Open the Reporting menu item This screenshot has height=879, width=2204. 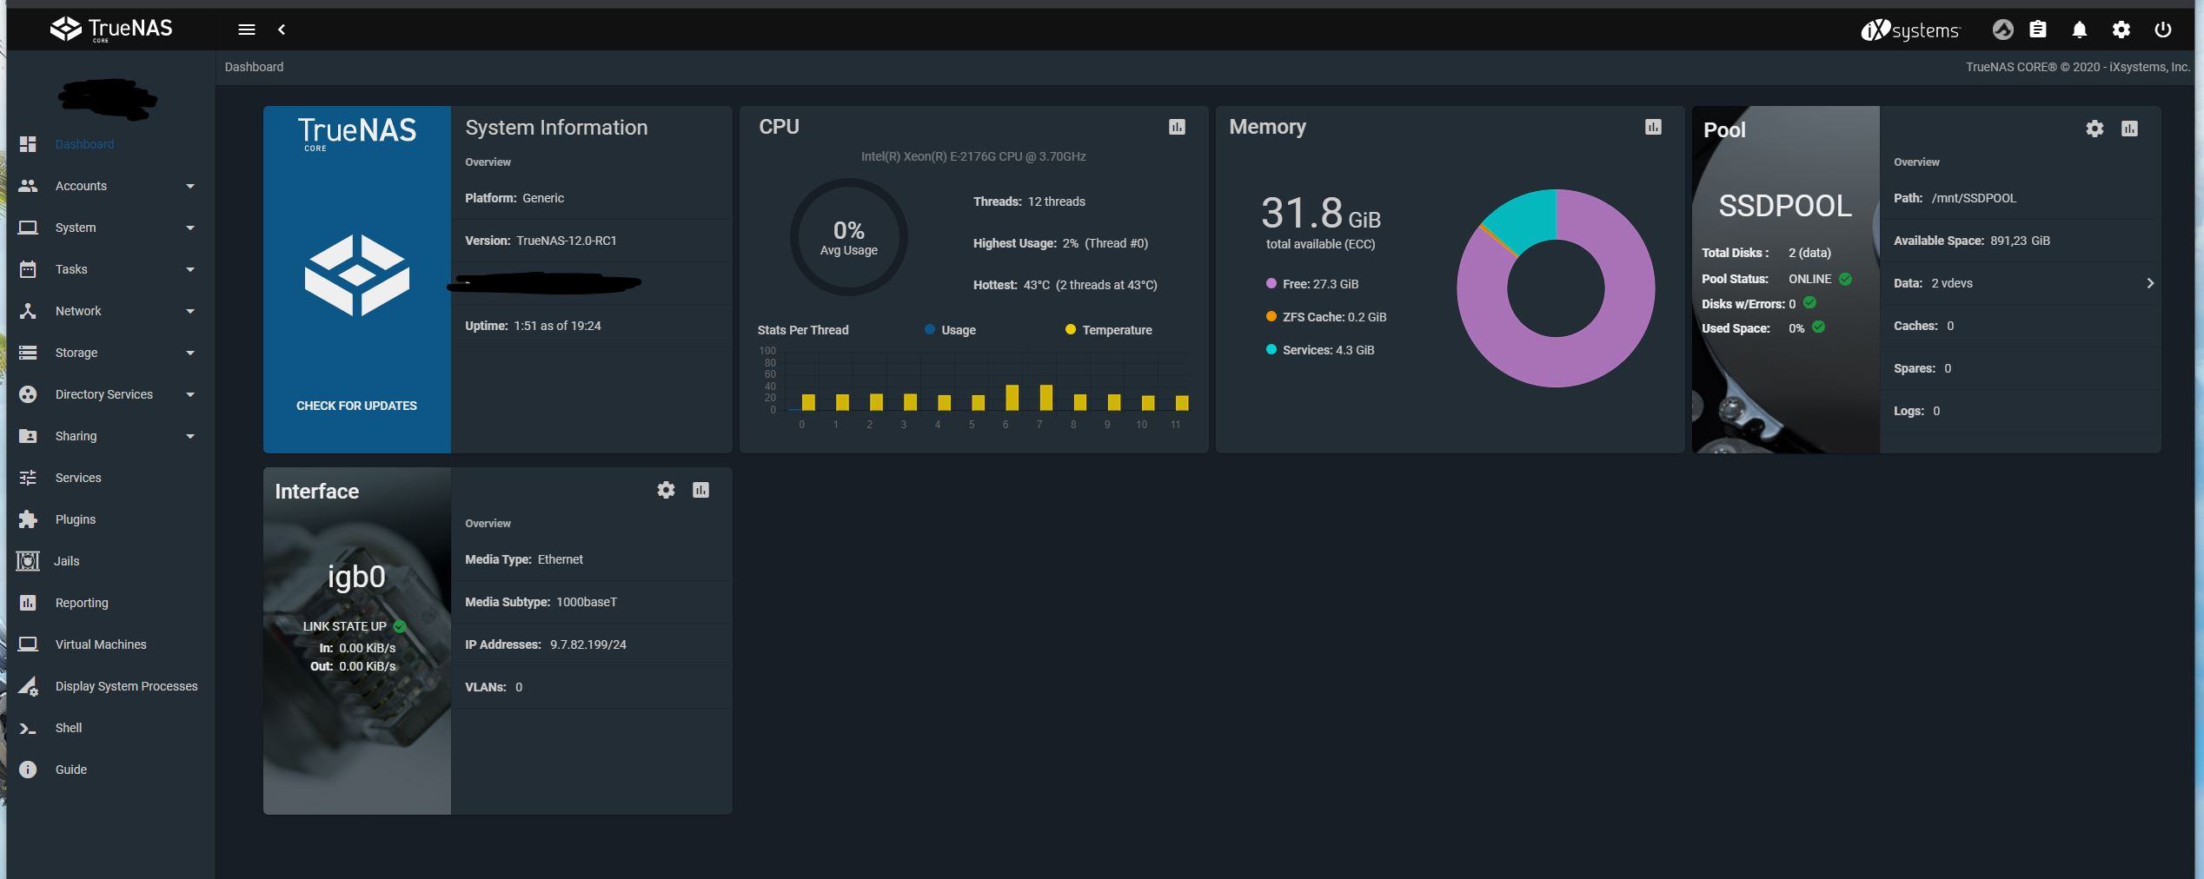point(82,603)
